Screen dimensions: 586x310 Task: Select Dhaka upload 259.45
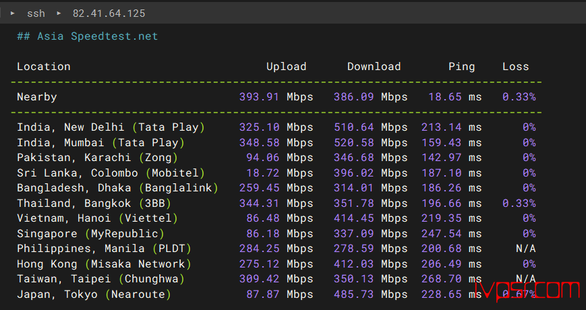click(x=259, y=188)
